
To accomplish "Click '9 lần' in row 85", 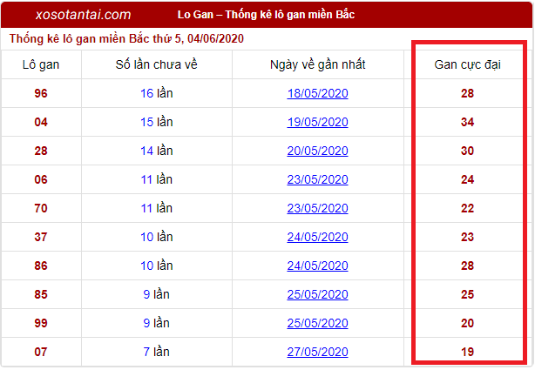I will (x=157, y=294).
